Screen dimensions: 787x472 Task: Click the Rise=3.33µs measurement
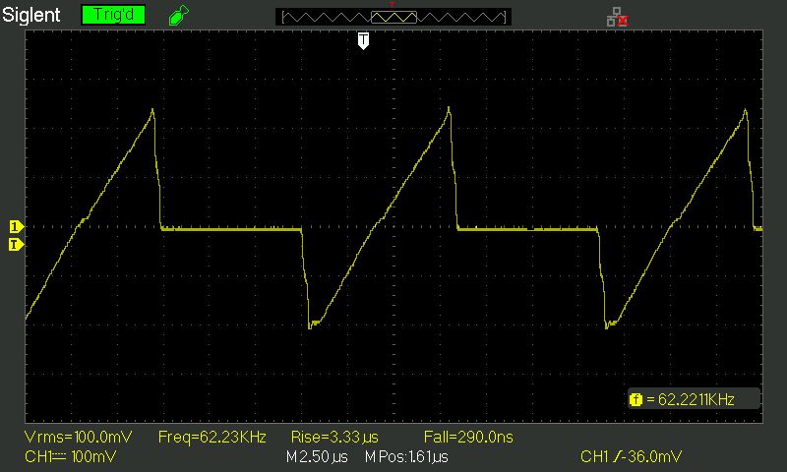tap(334, 437)
